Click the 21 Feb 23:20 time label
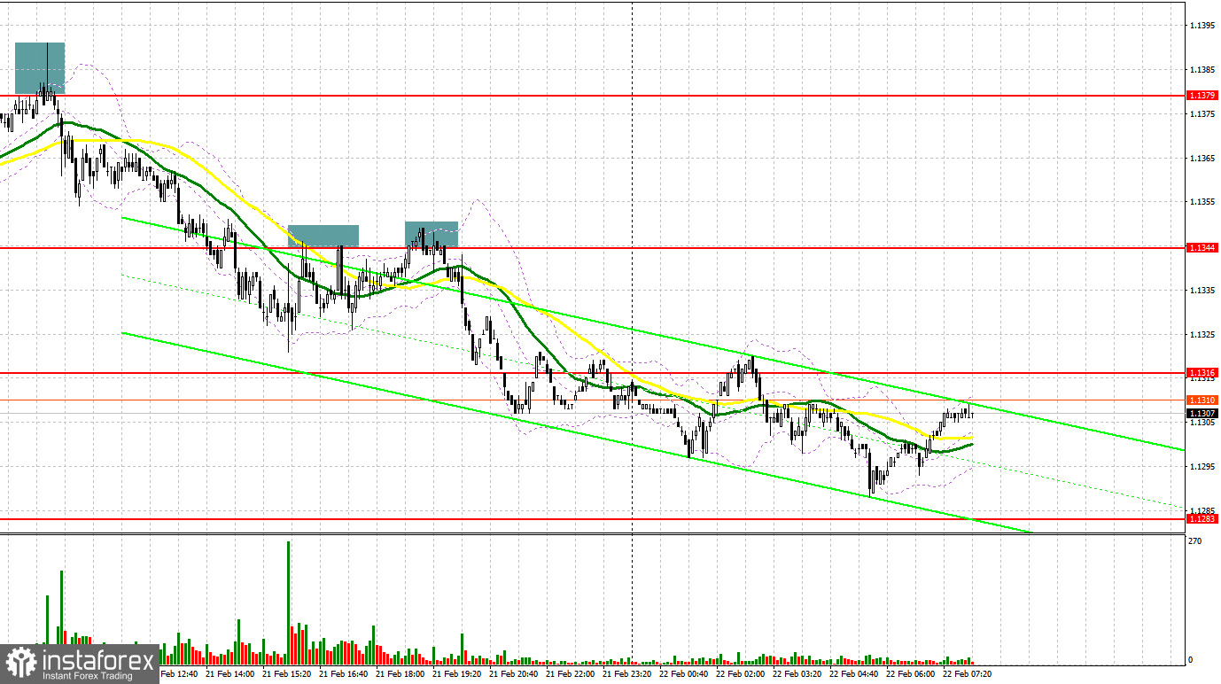 (626, 673)
